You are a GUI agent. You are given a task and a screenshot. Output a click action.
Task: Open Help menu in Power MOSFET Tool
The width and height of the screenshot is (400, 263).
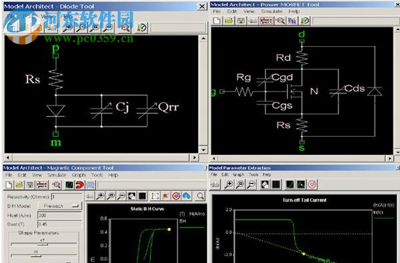click(294, 11)
